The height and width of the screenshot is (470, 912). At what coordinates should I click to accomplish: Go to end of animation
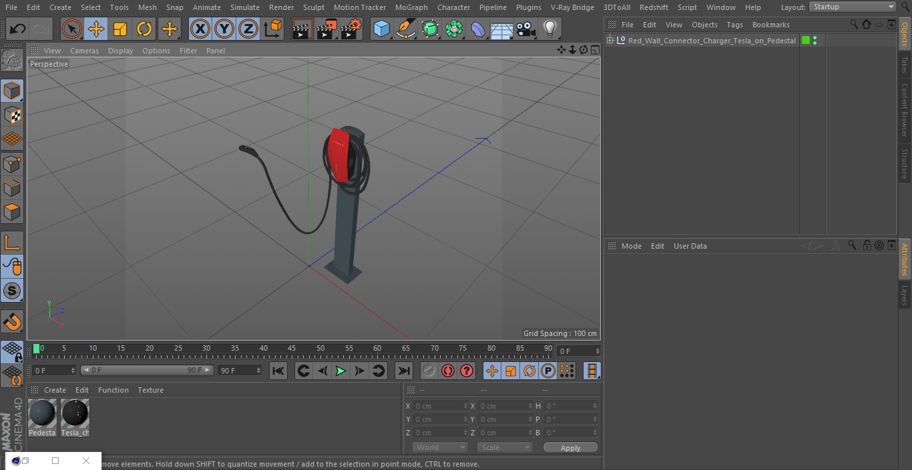coord(404,371)
